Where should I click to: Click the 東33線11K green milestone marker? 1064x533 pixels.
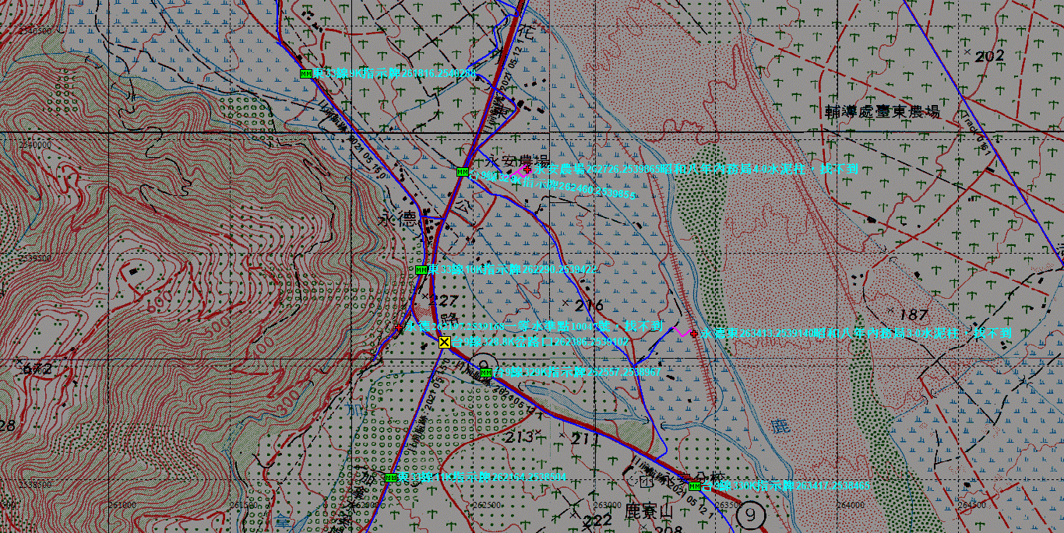pyautogui.click(x=391, y=478)
